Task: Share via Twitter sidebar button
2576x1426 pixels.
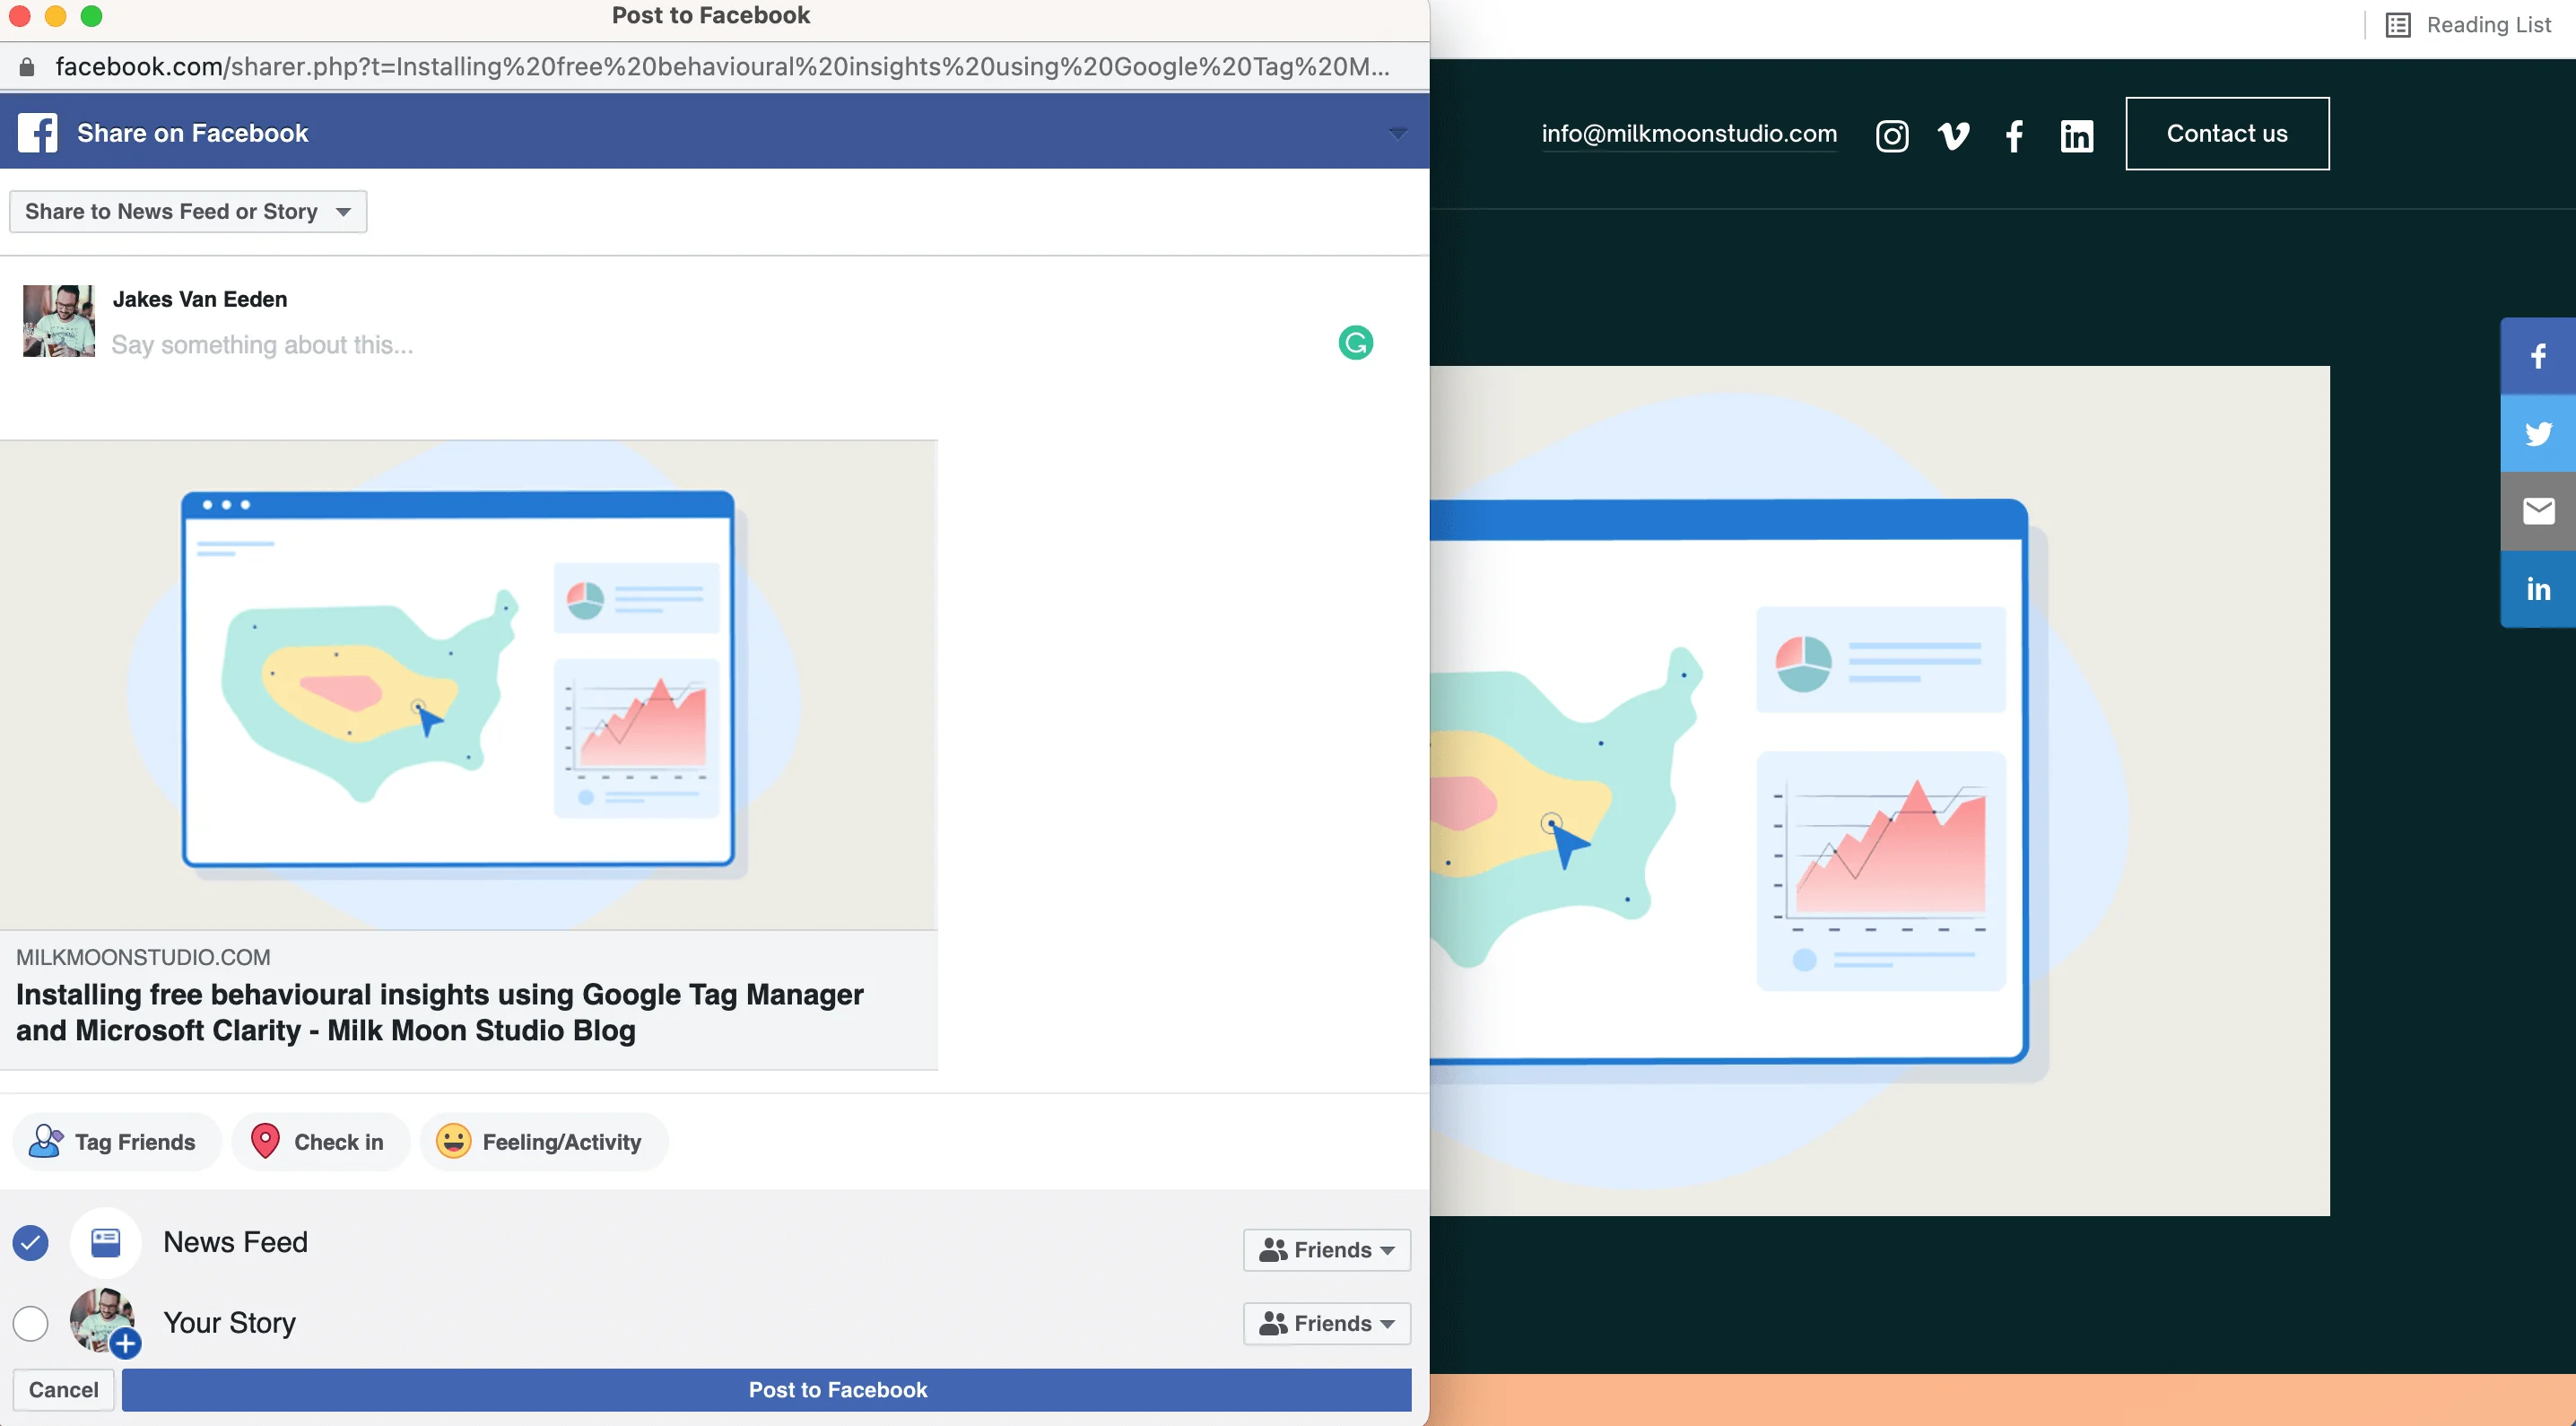Action: 2537,433
